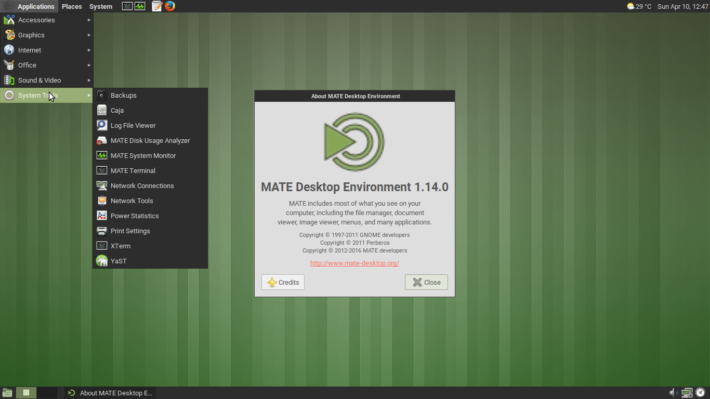Click the Network Tools menu entry
Viewport: 710px width, 399px height.
tap(150, 201)
